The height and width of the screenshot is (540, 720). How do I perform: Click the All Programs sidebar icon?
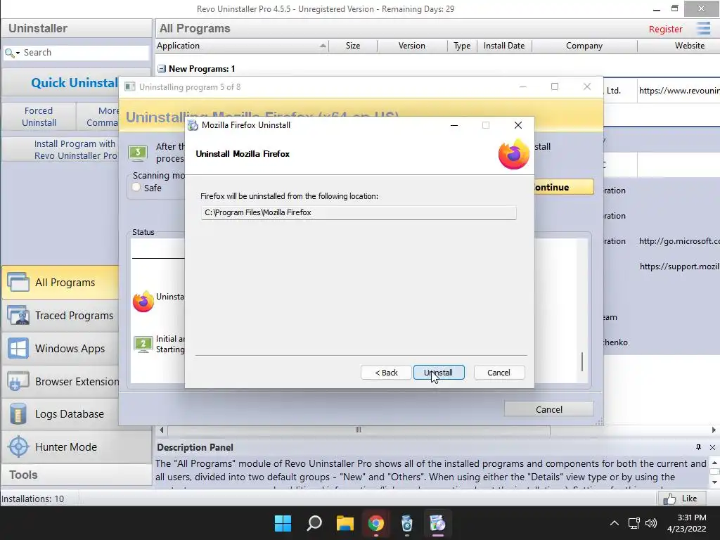pos(18,282)
